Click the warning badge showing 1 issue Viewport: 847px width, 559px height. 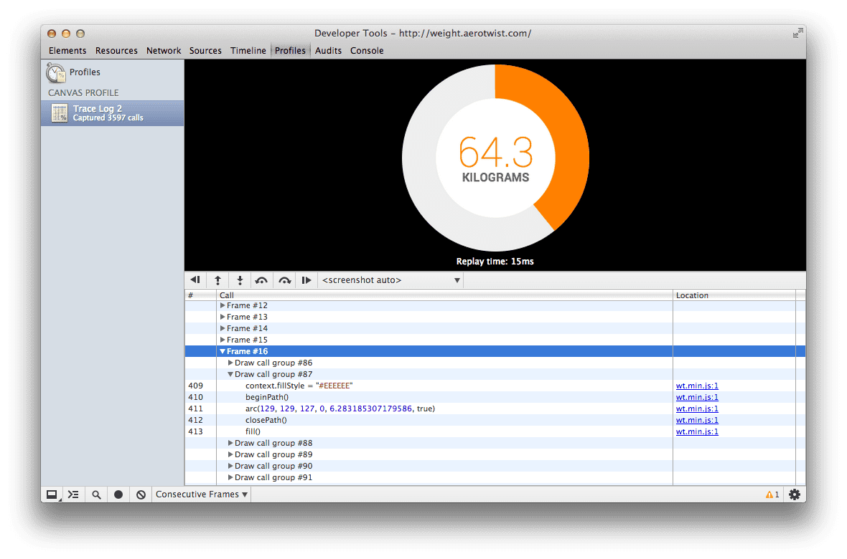coord(773,494)
